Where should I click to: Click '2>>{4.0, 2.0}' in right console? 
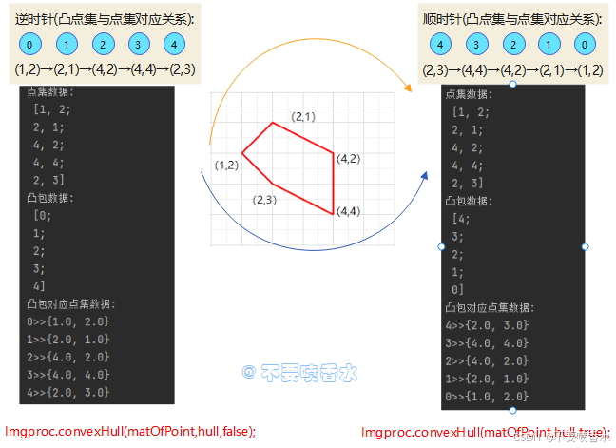tap(487, 360)
